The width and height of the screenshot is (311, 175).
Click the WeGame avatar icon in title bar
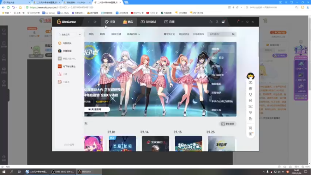pos(223,22)
